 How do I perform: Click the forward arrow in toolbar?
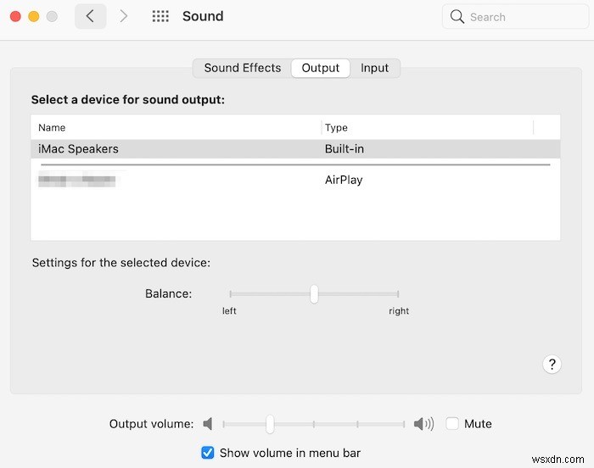coord(124,16)
